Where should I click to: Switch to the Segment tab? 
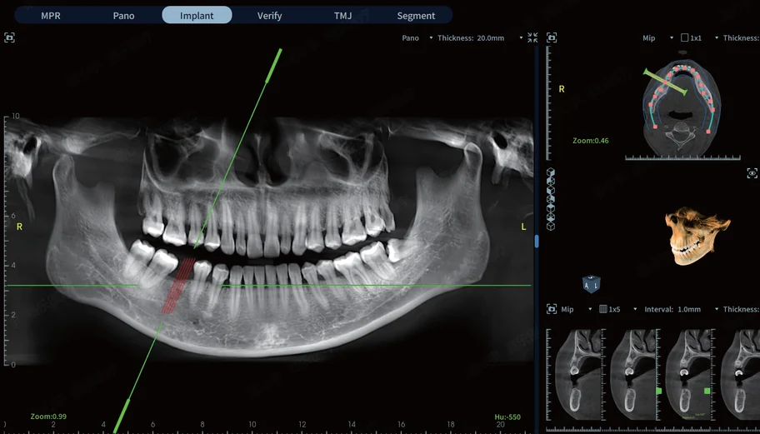[416, 16]
